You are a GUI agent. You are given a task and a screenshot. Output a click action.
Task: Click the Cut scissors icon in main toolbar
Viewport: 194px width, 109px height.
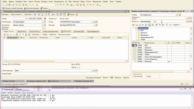click(x=13, y=5)
